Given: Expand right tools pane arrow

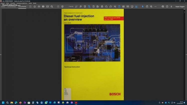Looking at the screenshot, I should point(186,54).
